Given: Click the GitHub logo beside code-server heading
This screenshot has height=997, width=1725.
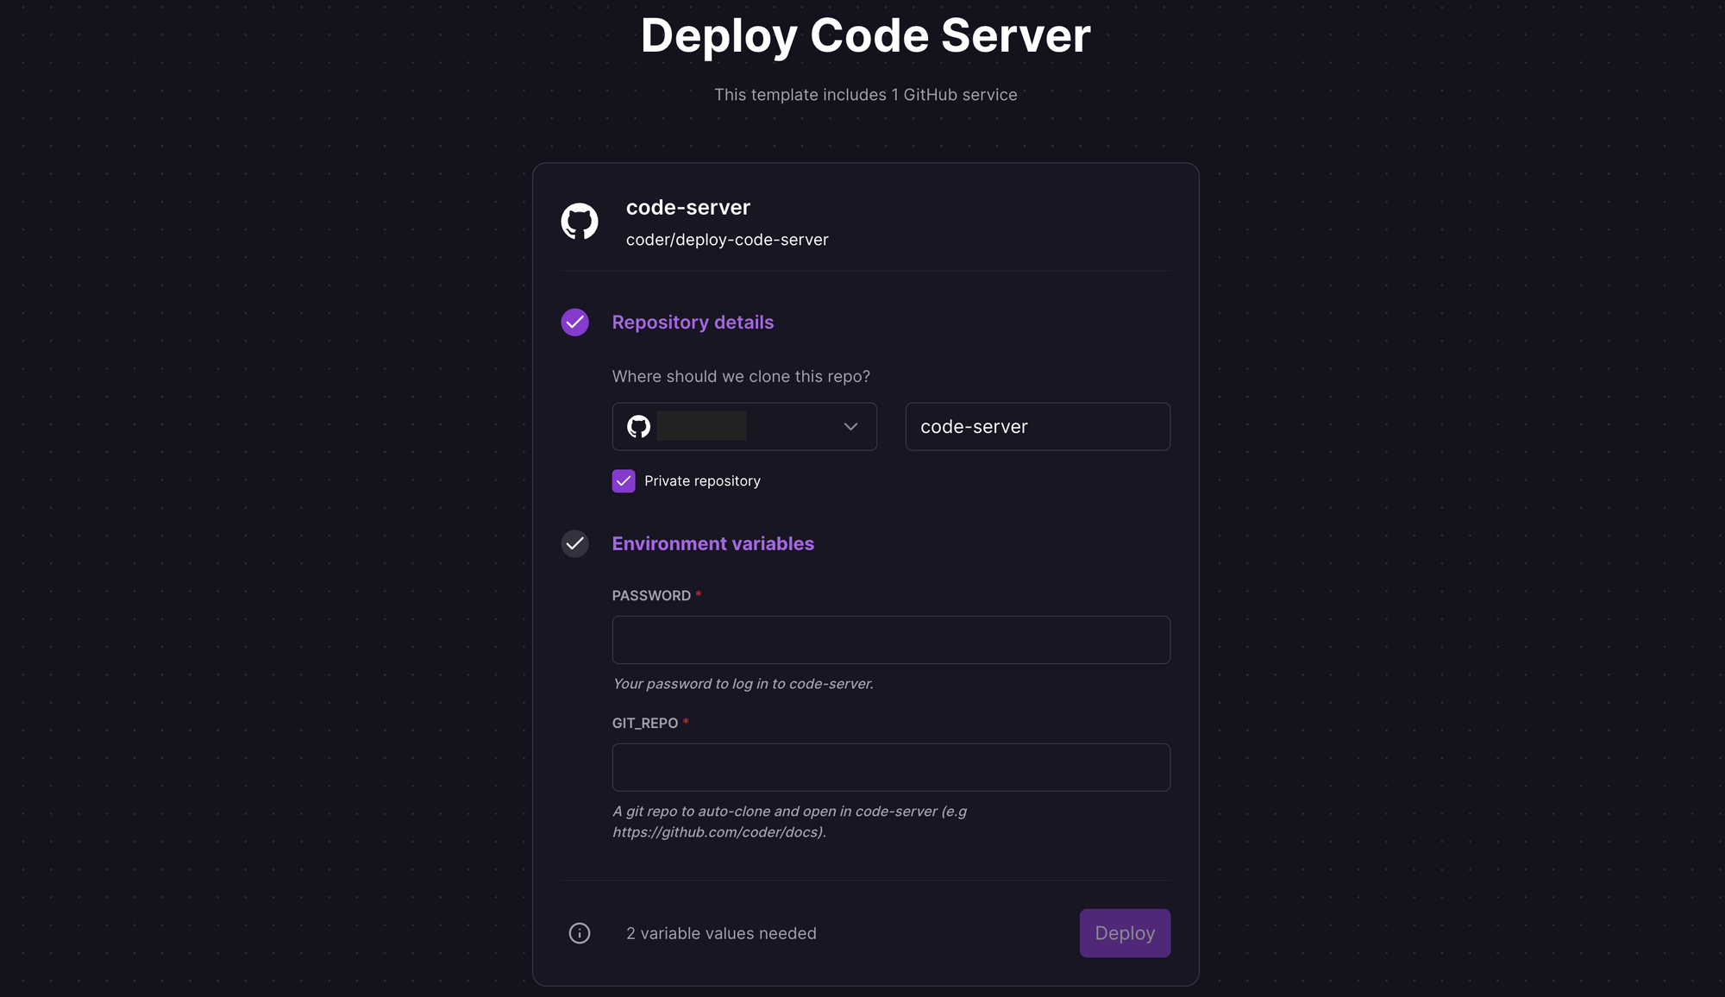Looking at the screenshot, I should (578, 222).
